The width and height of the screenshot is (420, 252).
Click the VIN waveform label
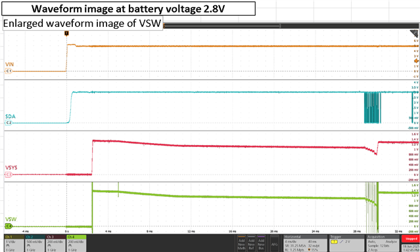[x=9, y=64]
